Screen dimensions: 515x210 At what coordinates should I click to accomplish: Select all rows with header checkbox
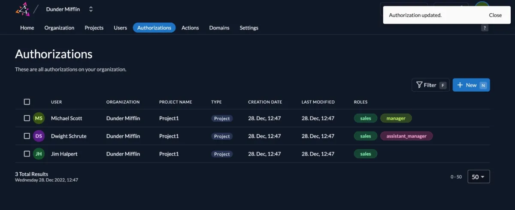click(x=27, y=102)
